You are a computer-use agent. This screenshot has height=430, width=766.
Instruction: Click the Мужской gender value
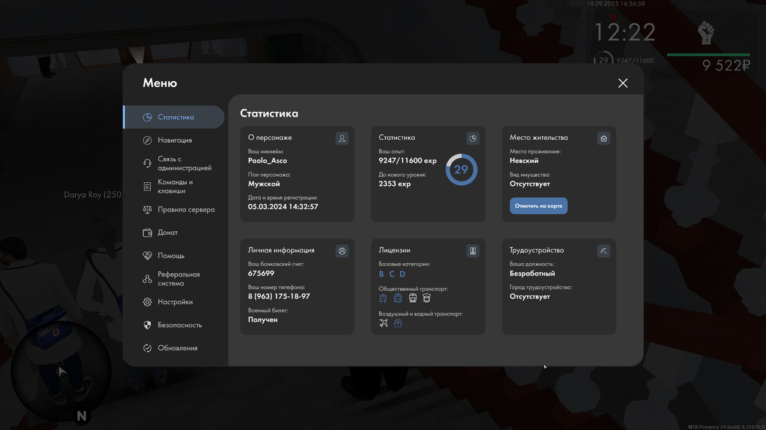tap(264, 184)
